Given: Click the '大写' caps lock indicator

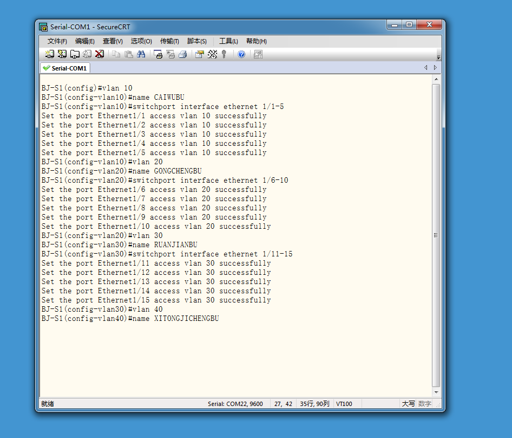Looking at the screenshot, I should (x=408, y=404).
